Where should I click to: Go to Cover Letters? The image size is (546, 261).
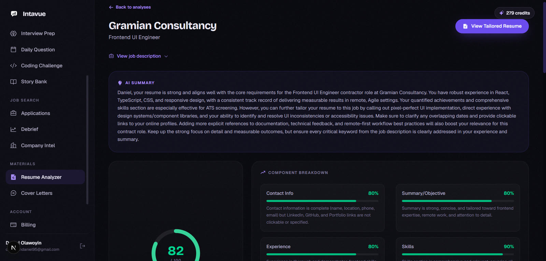pyautogui.click(x=45, y=193)
